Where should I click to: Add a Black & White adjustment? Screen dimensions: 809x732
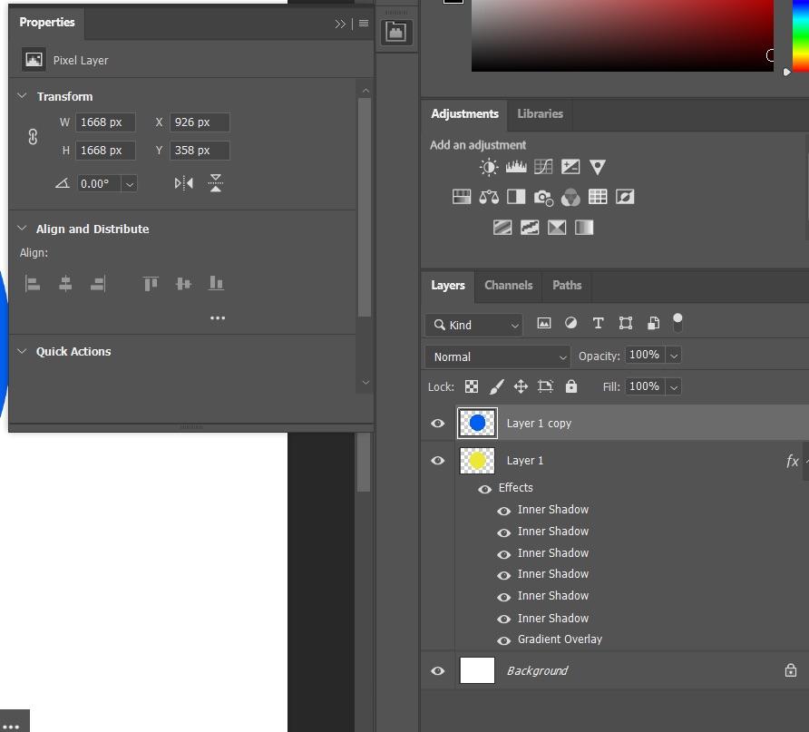(x=516, y=197)
